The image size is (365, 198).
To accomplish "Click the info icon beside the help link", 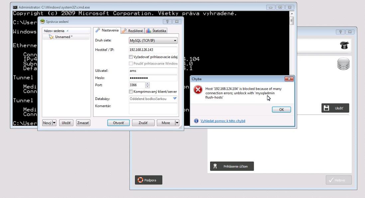I will tap(196, 121).
